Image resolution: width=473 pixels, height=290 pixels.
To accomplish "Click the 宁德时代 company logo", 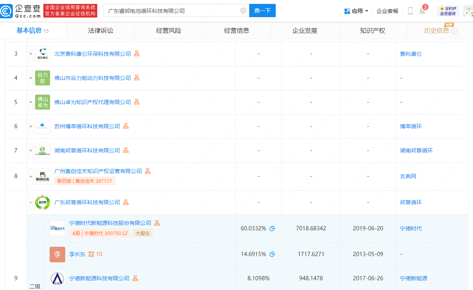I will point(57,228).
